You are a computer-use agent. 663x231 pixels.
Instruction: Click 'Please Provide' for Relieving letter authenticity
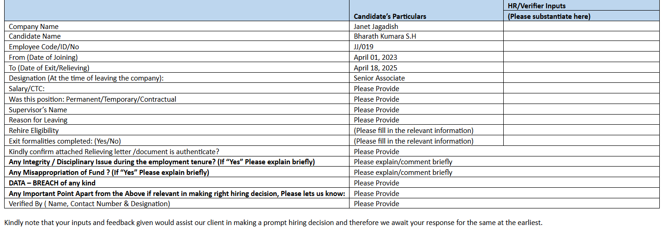click(376, 152)
